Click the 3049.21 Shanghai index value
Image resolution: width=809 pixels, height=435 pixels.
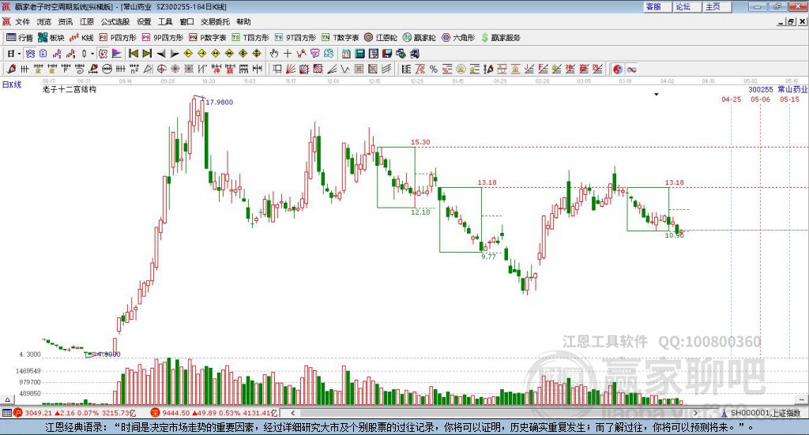(x=38, y=413)
